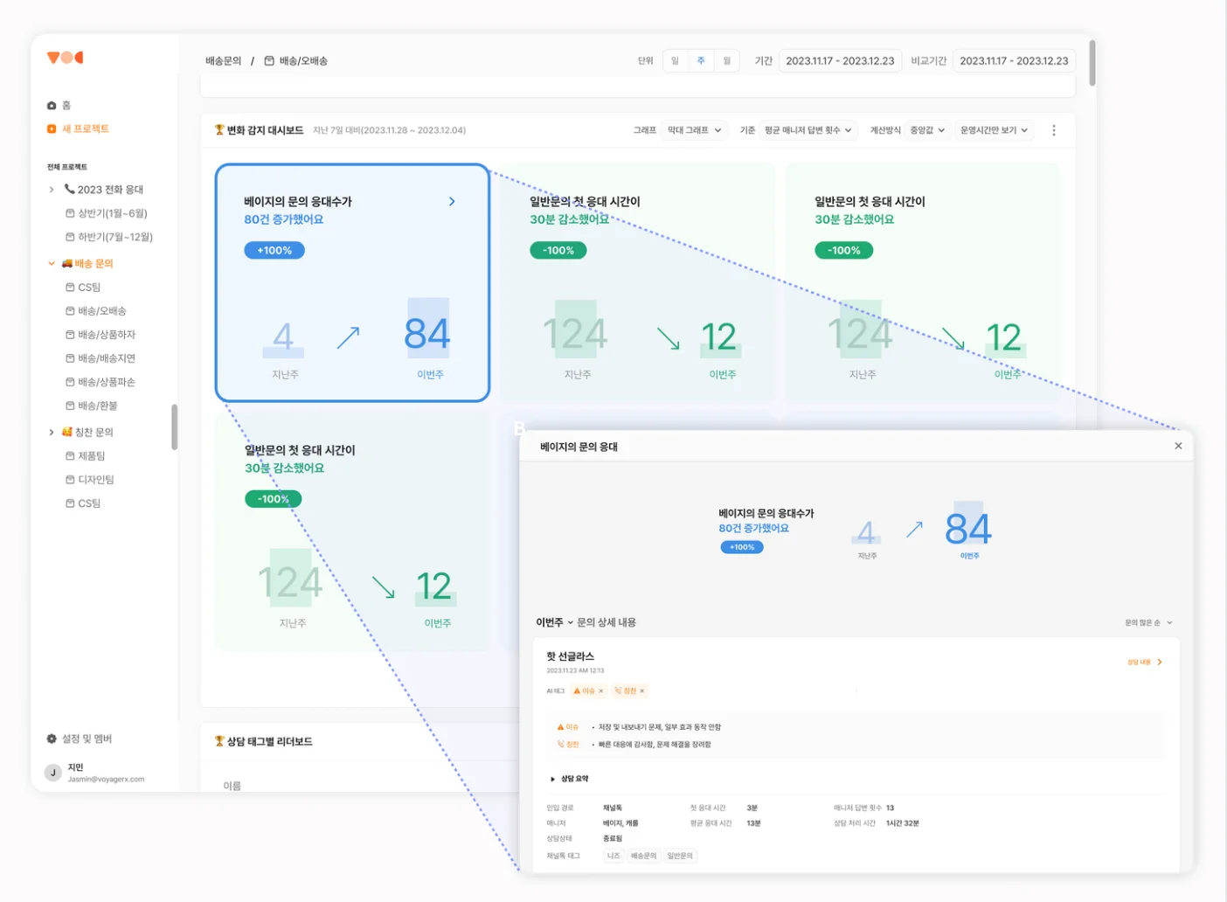Viewport: 1227px width, 902px height.
Task: Click the 기간 date range field
Action: (x=839, y=61)
